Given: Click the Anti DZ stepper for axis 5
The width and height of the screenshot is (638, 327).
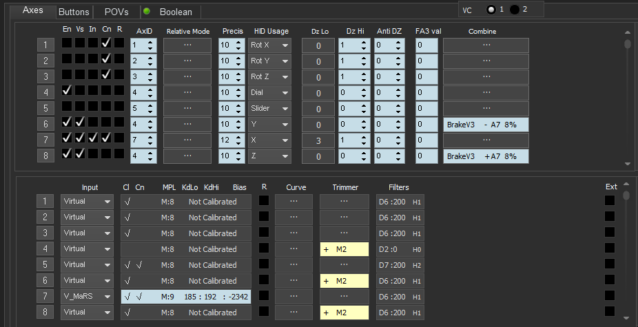Looking at the screenshot, I should (399, 109).
